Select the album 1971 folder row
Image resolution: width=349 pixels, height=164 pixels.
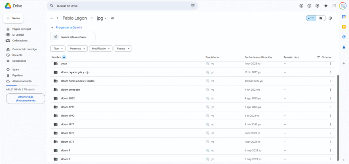[x=193, y=142]
